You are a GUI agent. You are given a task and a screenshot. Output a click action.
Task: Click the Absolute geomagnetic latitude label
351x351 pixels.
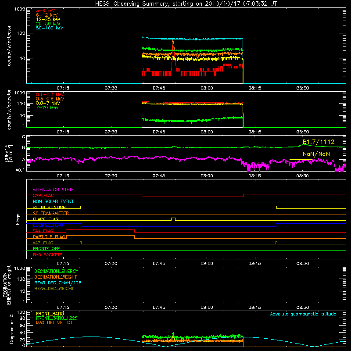pos(303,314)
